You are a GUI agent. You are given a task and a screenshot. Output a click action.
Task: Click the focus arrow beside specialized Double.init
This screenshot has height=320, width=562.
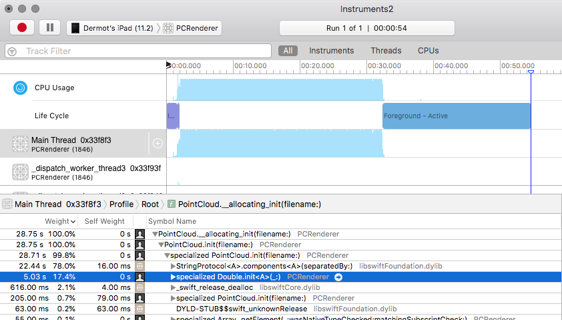click(338, 277)
